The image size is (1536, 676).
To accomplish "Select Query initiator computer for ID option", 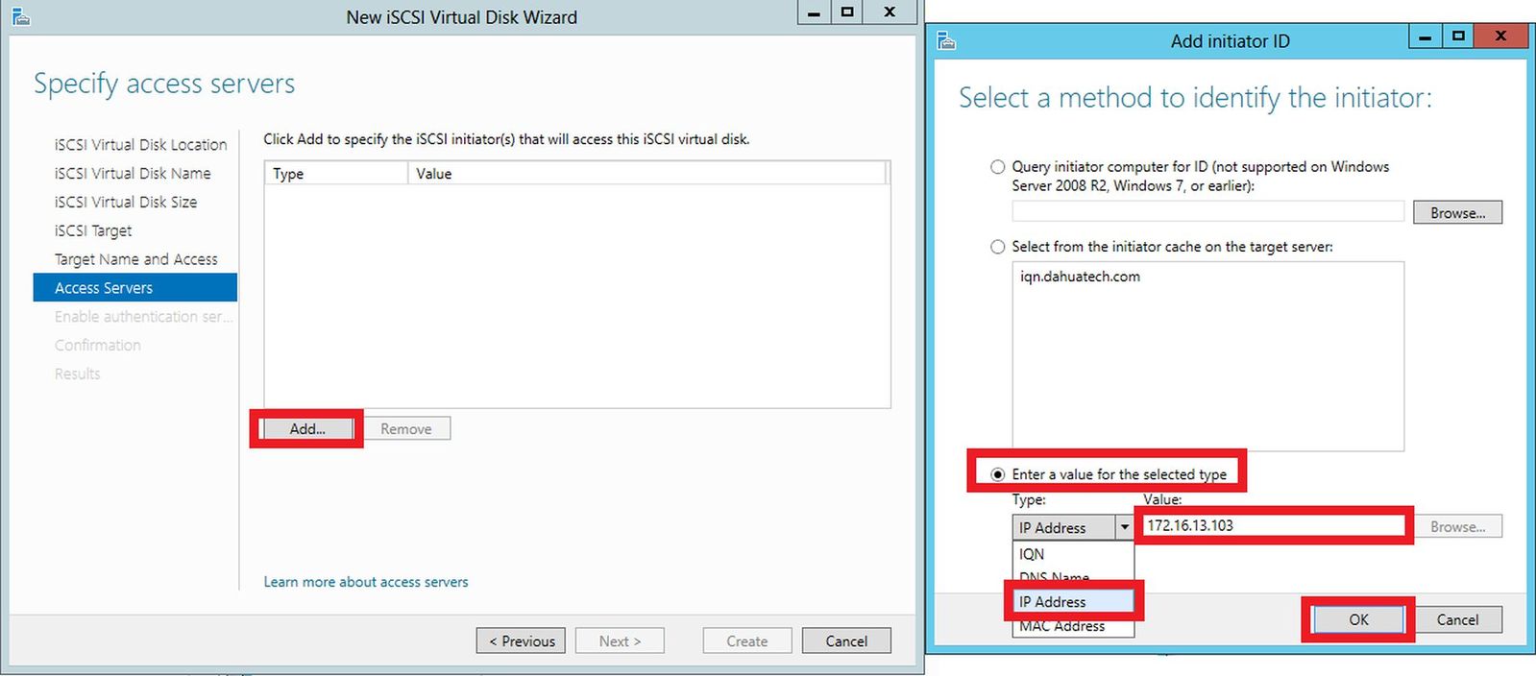I will (998, 167).
